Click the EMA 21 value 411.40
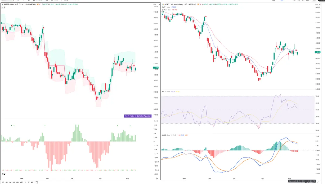 click(x=175, y=10)
